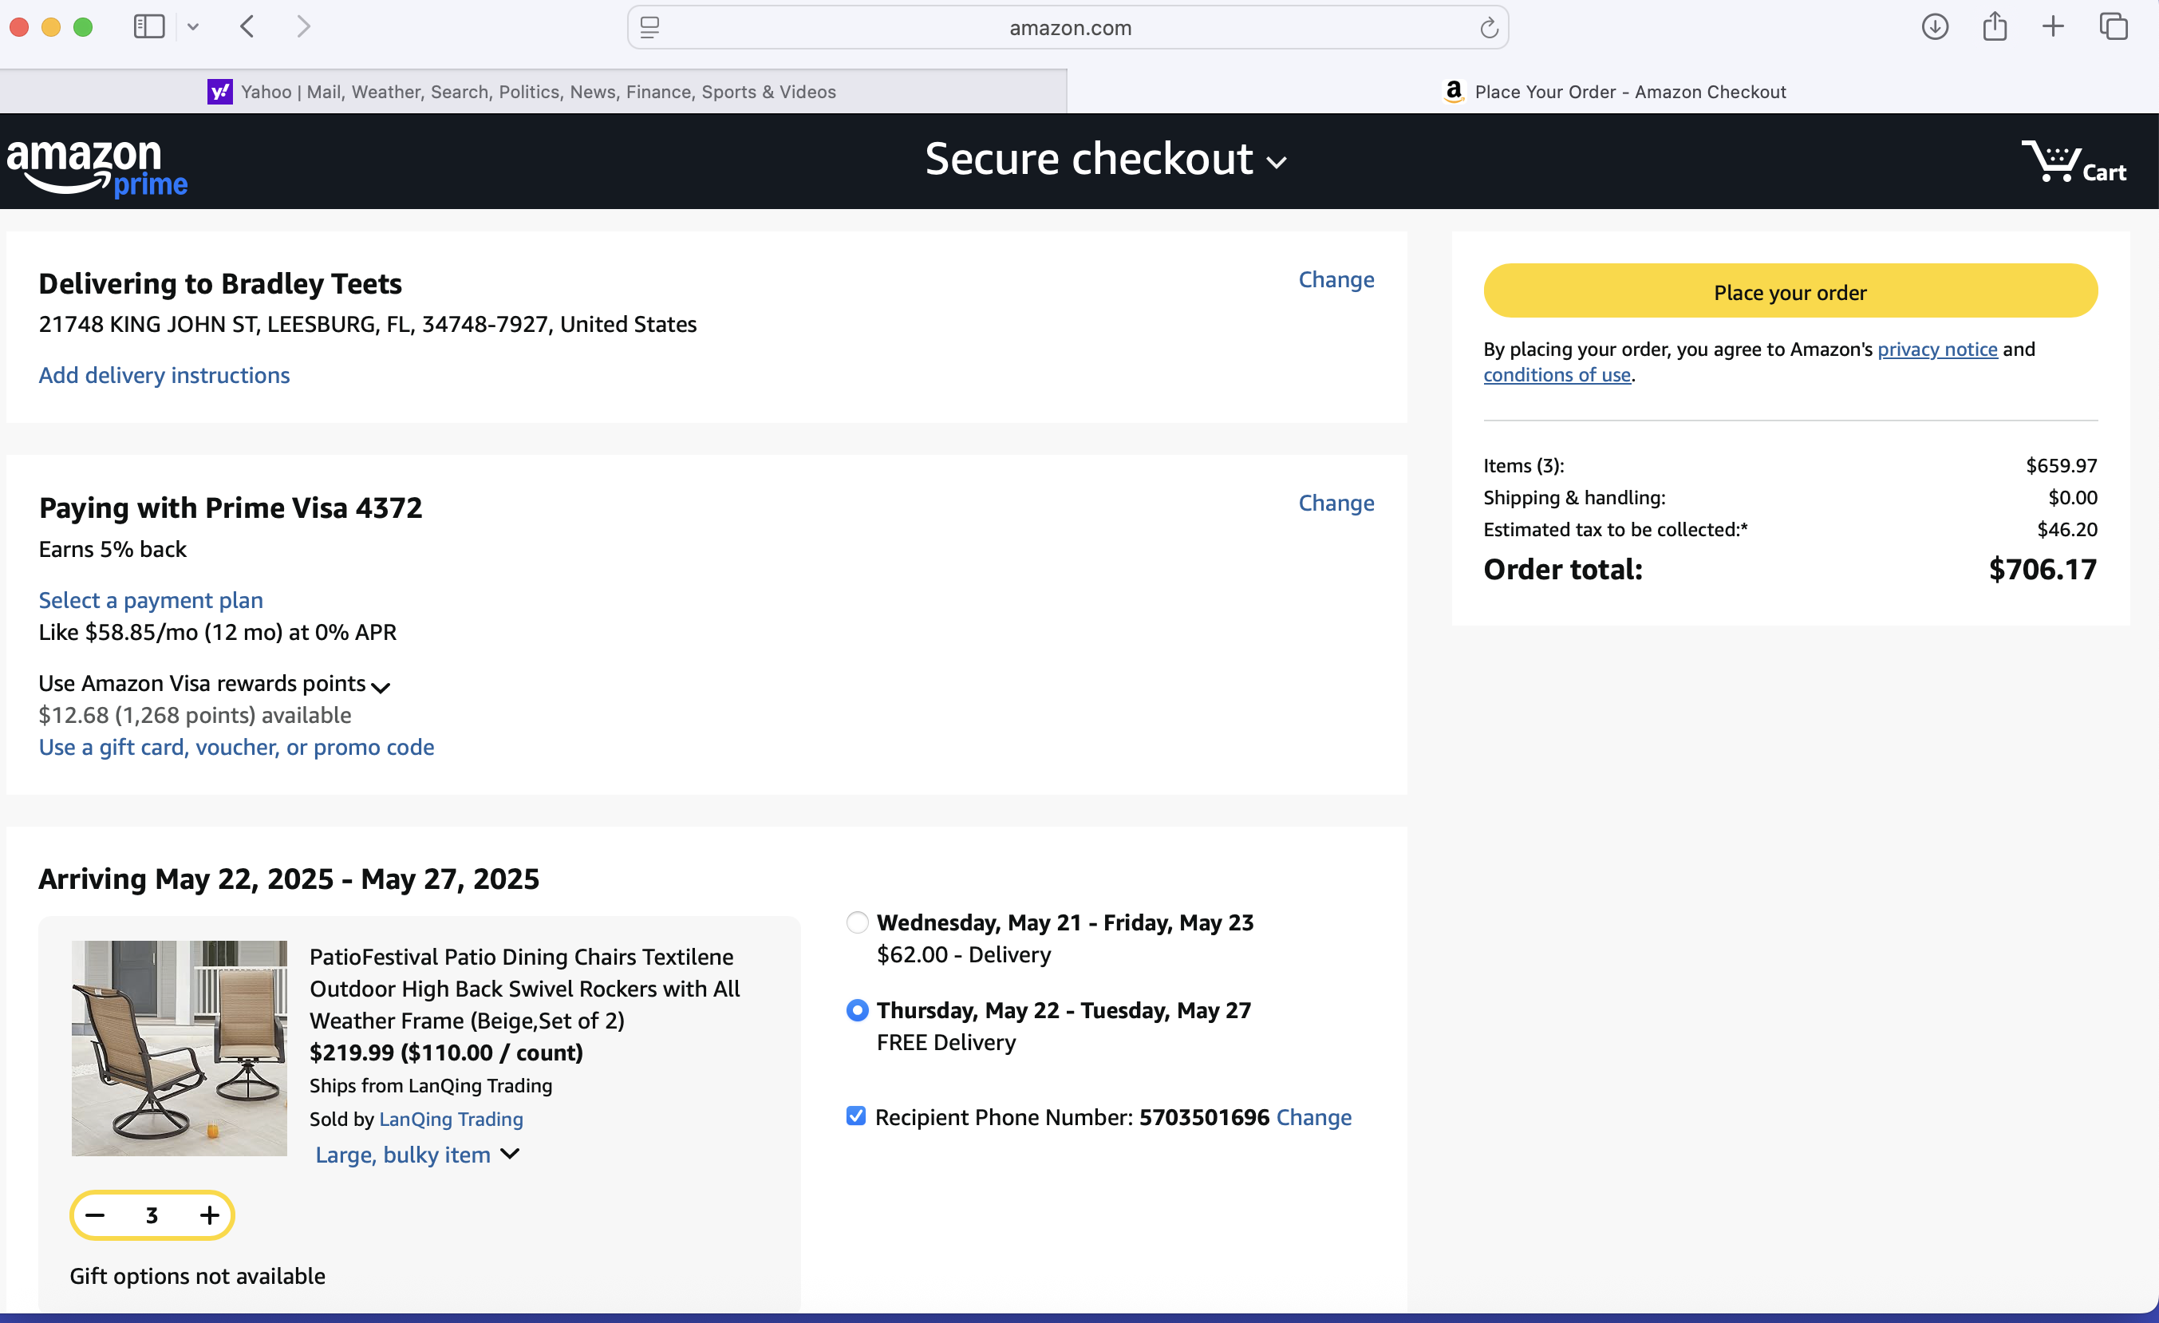
Task: Click Safari sidebar toggle icon
Action: point(148,27)
